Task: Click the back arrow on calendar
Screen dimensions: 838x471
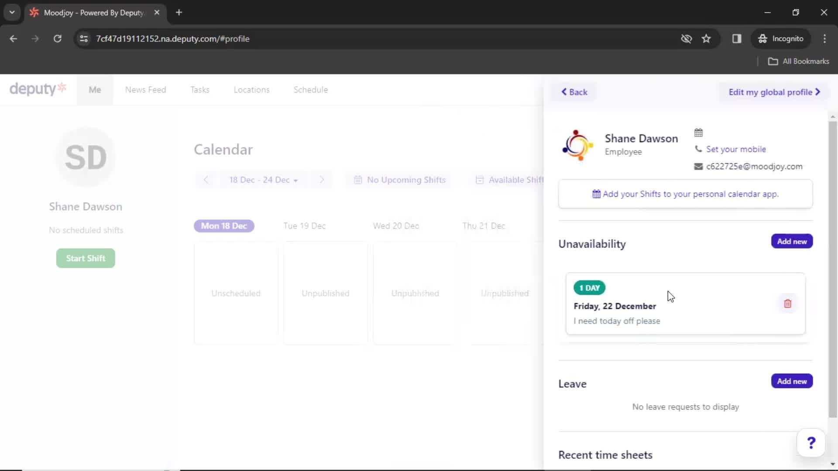Action: click(x=206, y=179)
